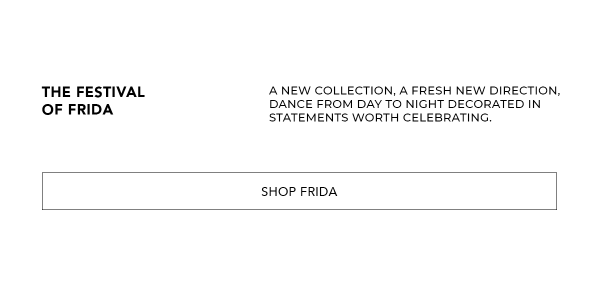This screenshot has height=298, width=600.
Task: Click the OF FRIDA heading line
Action: tap(77, 110)
